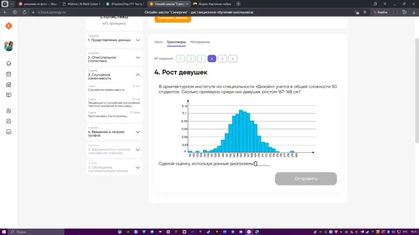Image resolution: width=419 pixels, height=235 pixels.
Task: Go to task number 3
Action: (x=201, y=59)
